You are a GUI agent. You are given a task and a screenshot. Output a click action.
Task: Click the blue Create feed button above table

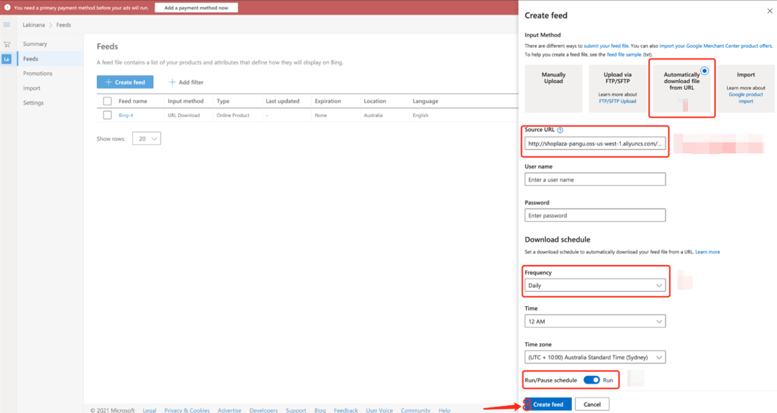click(x=125, y=82)
